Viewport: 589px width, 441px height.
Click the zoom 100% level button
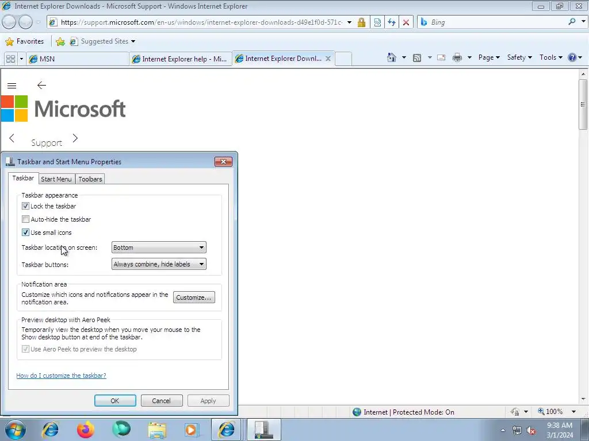(550, 412)
